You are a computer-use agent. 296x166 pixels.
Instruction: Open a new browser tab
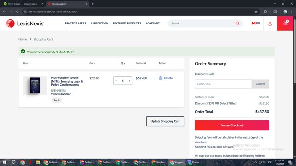(92, 4)
